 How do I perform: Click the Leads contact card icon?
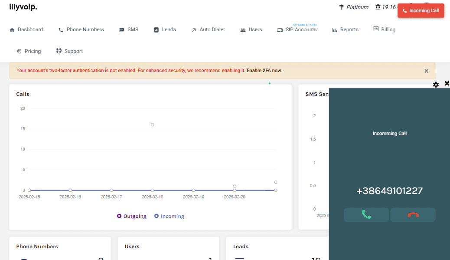tap(157, 30)
